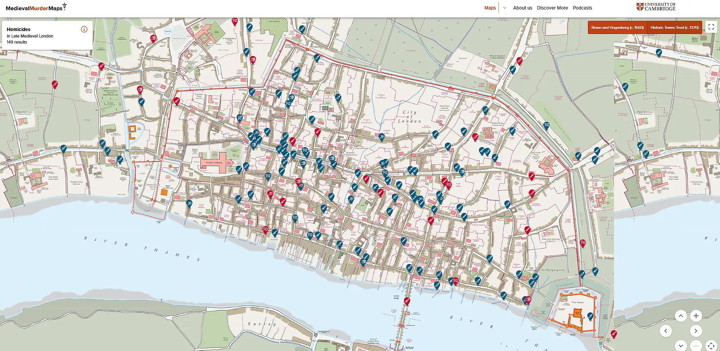This screenshot has height=351, width=720.
Task: Open the Maps menu item
Action: [x=490, y=8]
